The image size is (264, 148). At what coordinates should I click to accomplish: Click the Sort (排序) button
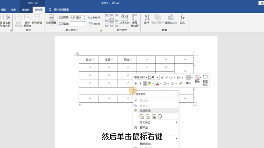[147, 19]
